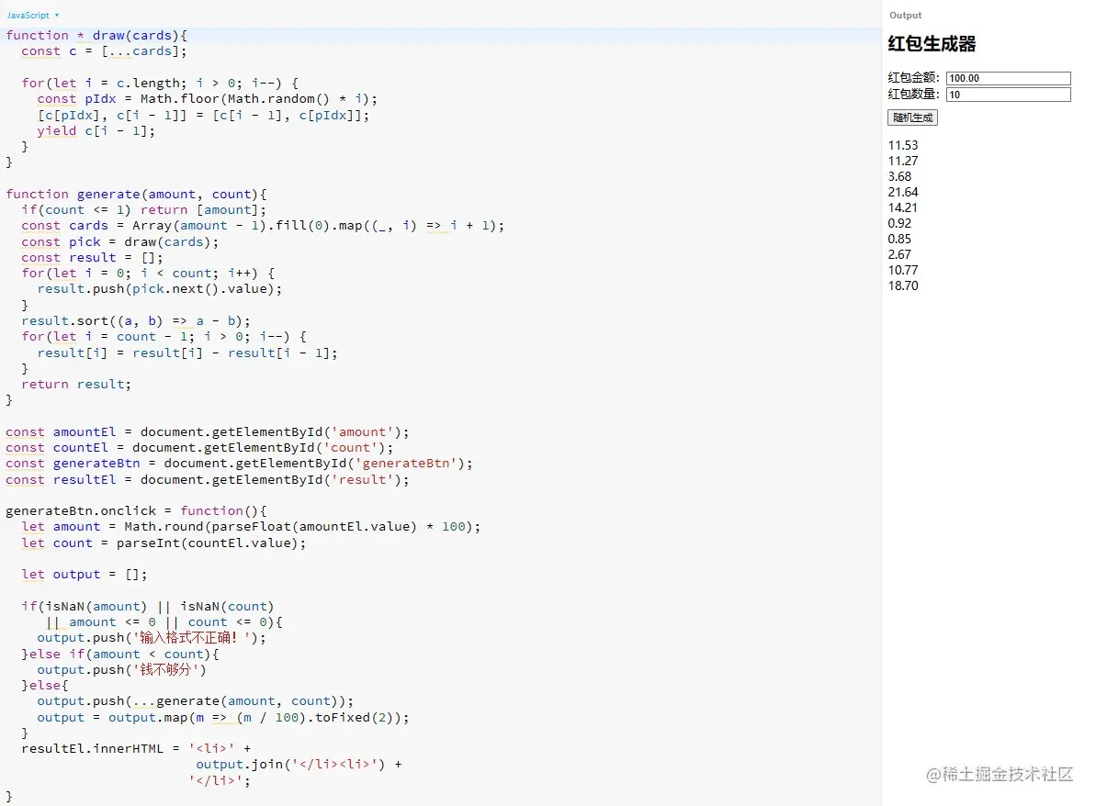Click the 'const pIdx = Math.floor' line
1096x806 pixels.
(x=207, y=99)
